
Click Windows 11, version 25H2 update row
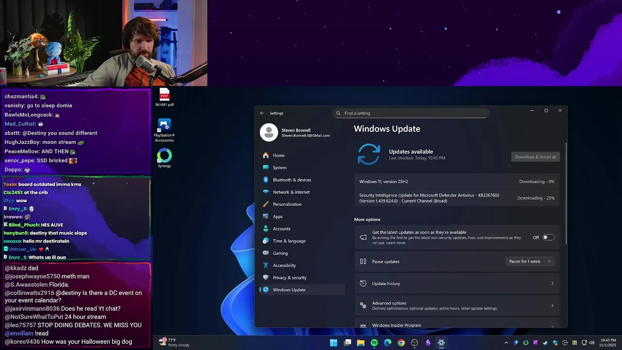point(457,182)
